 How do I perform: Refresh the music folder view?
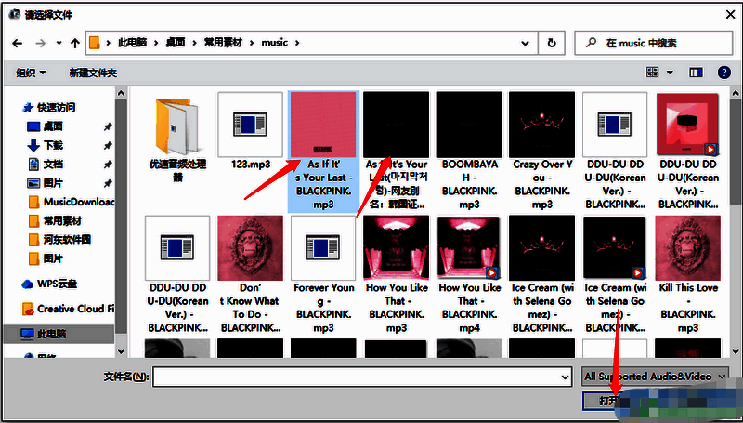[x=552, y=43]
